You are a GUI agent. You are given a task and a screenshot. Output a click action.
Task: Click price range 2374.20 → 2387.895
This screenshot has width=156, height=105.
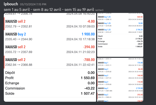tap(105, 91)
